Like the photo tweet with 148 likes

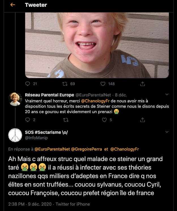click(x=103, y=84)
